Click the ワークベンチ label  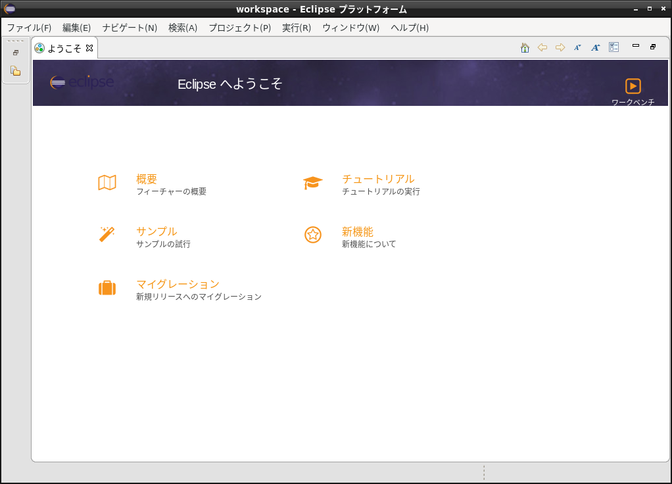point(633,102)
